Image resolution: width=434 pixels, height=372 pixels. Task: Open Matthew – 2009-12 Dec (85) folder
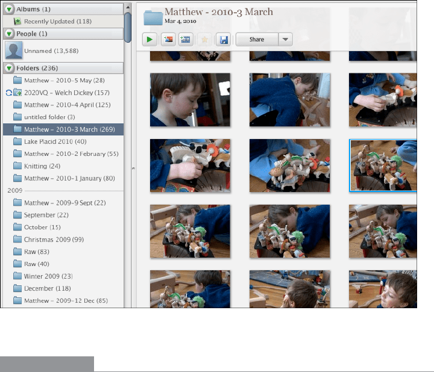[63, 301]
